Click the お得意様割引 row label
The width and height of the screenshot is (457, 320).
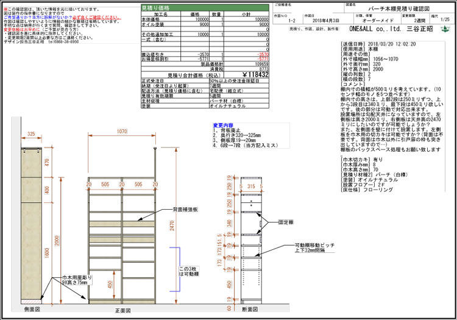click(155, 59)
